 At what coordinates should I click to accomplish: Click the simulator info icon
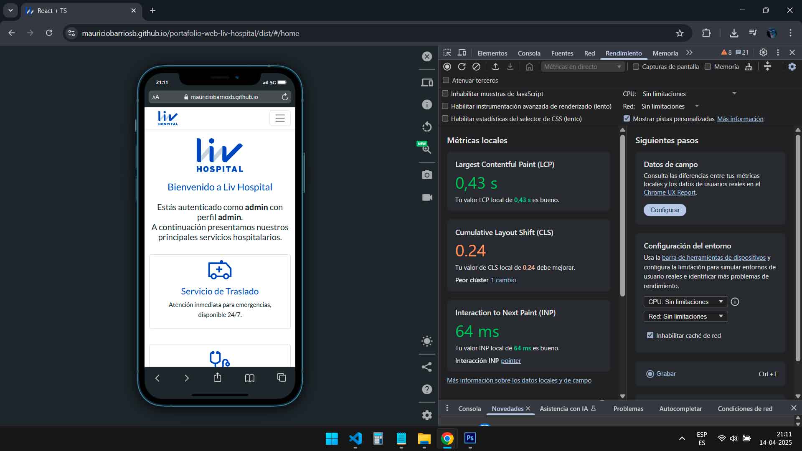pos(427,104)
